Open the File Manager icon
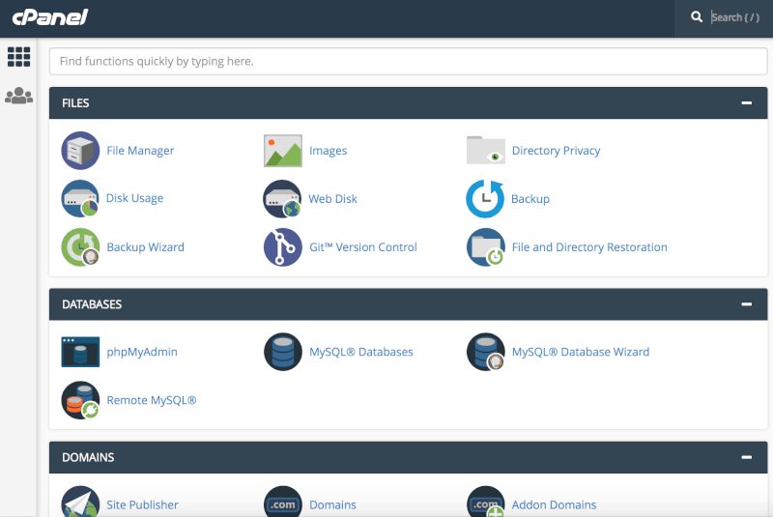 80,151
